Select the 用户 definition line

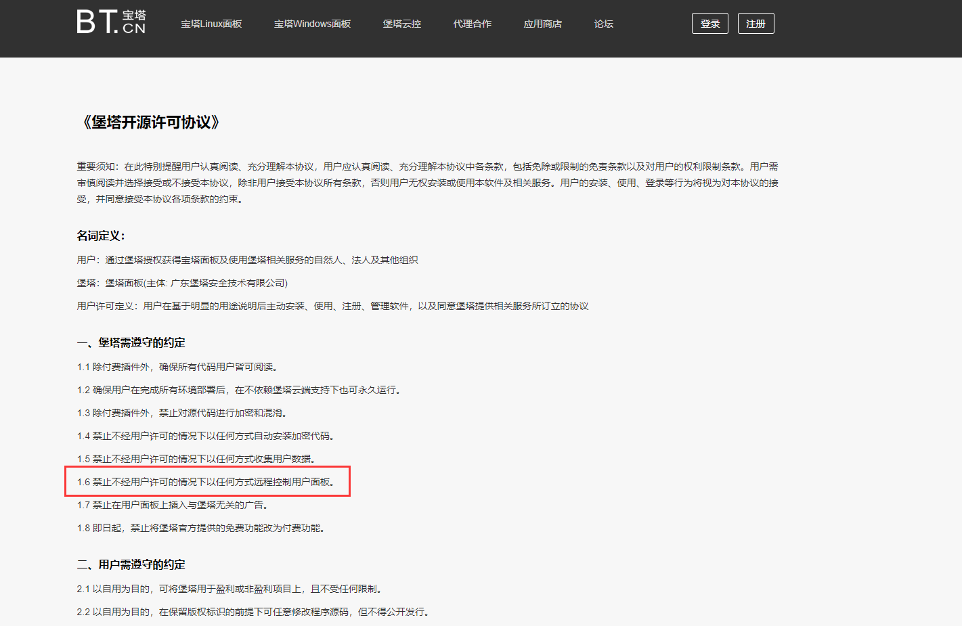[x=247, y=260]
